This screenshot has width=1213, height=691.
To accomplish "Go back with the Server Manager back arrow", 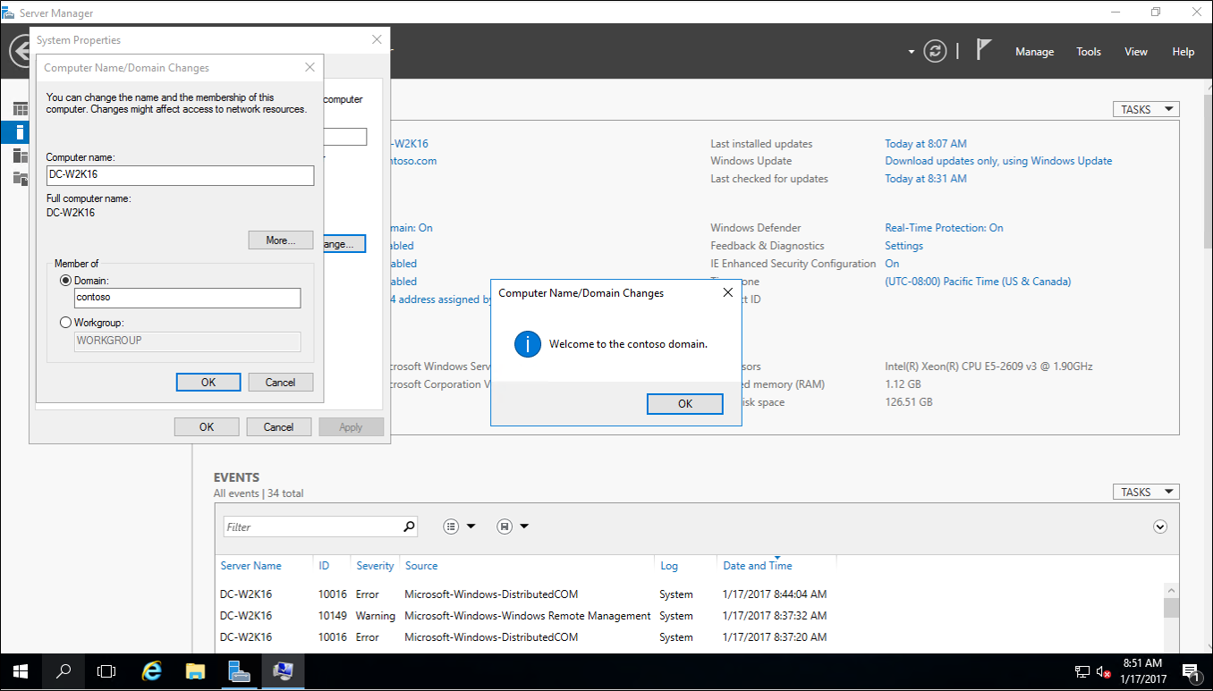I will point(19,51).
